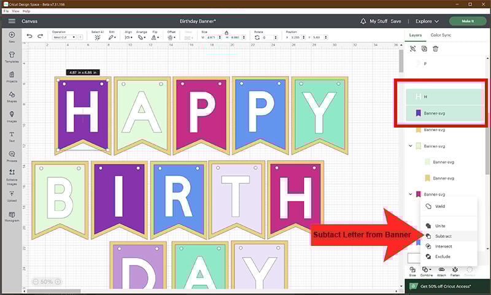
Task: Click the Slice tool
Action: pos(412,271)
